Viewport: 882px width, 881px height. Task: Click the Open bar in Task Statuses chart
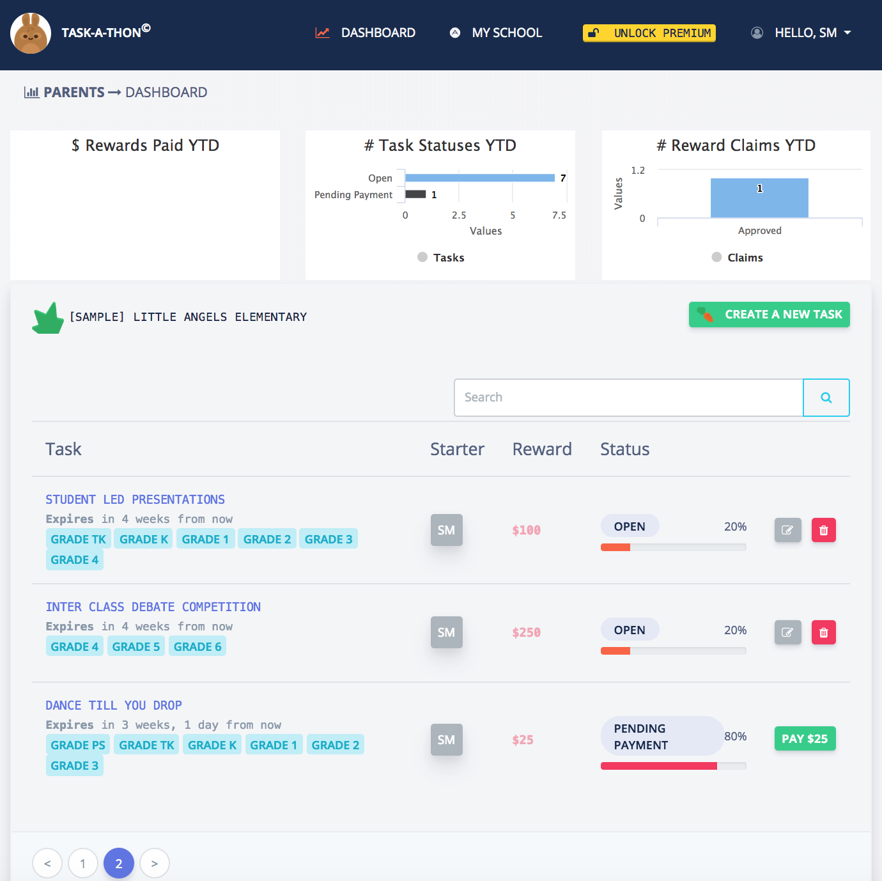click(x=480, y=178)
